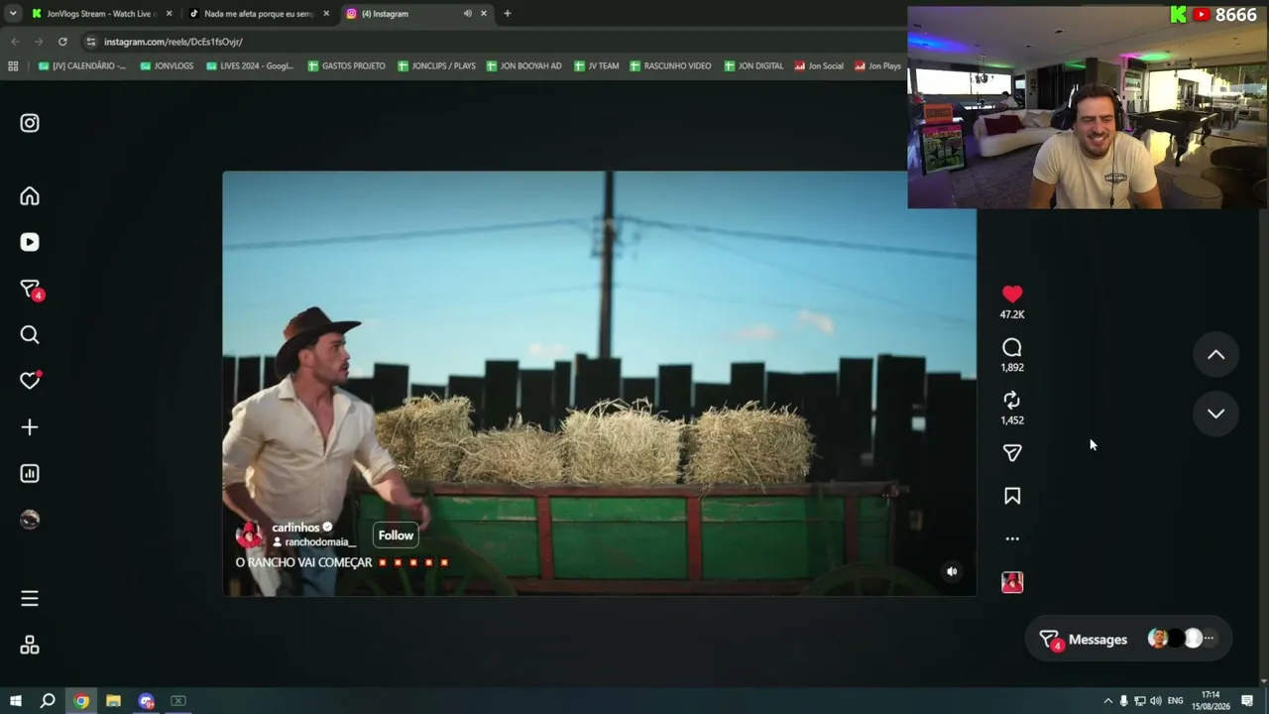
Task: Reload the Instagram page
Action: coord(62,42)
